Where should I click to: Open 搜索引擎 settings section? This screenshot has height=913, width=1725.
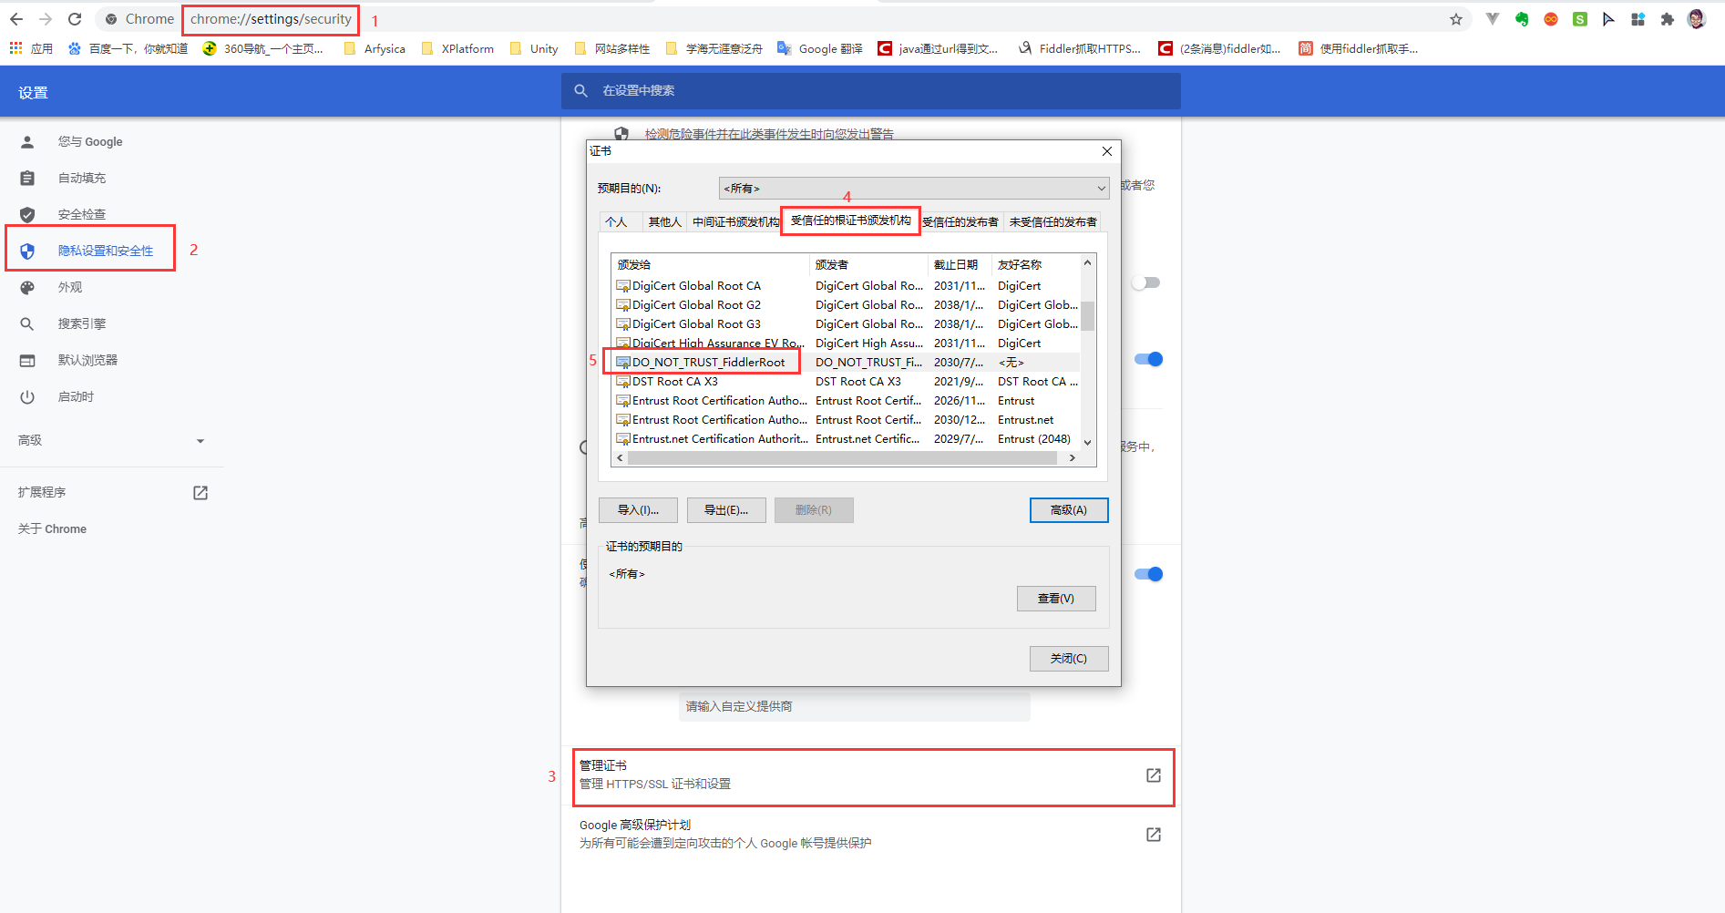click(82, 323)
